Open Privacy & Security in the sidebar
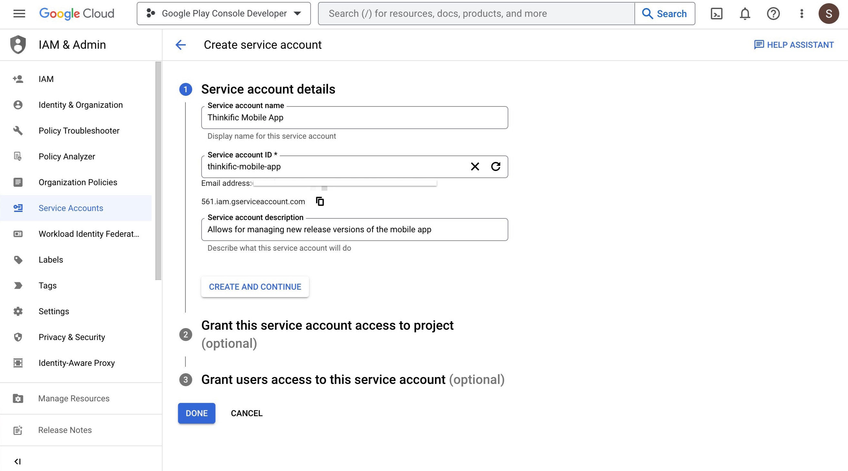Screen dimensions: 848x471 [76, 337]
